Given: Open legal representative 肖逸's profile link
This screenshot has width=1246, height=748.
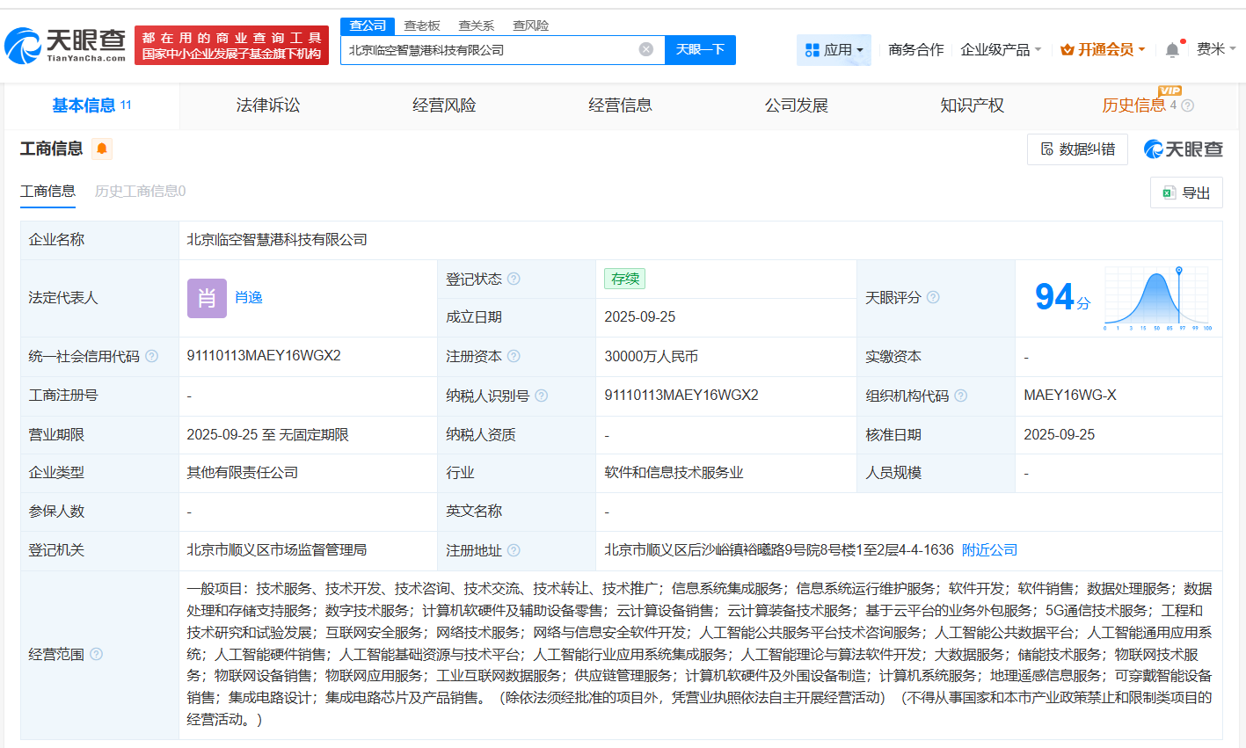Looking at the screenshot, I should tap(249, 297).
